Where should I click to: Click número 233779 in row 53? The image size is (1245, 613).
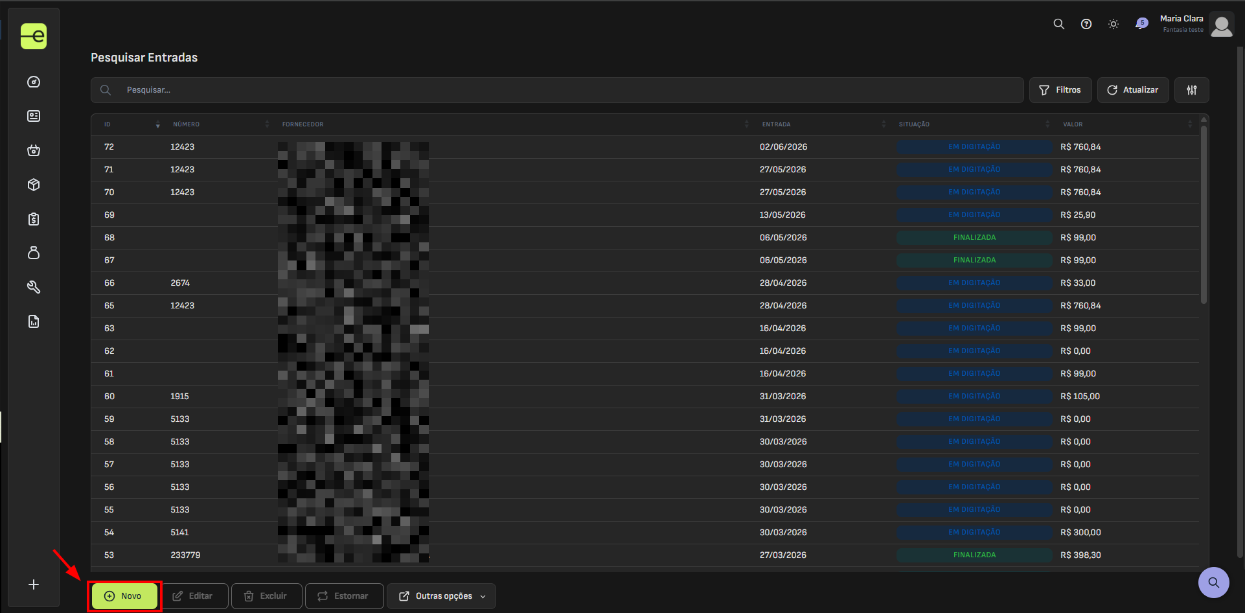coord(185,555)
